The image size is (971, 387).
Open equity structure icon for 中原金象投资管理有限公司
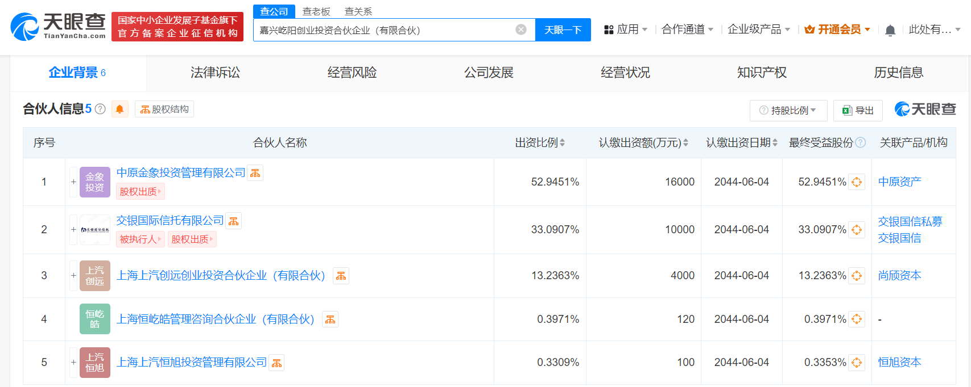click(x=255, y=173)
